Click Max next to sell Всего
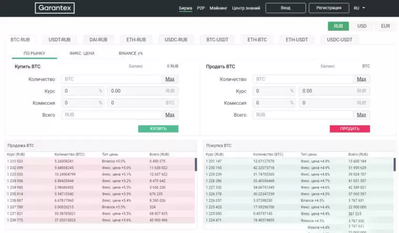The image size is (399, 233). pyautogui.click(x=361, y=115)
